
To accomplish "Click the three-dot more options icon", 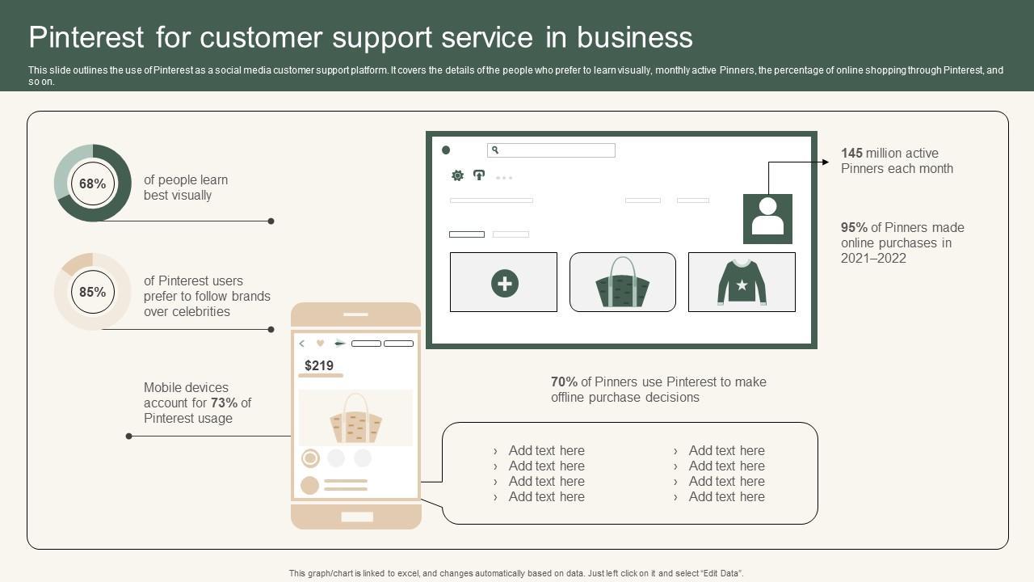I will click(x=504, y=178).
